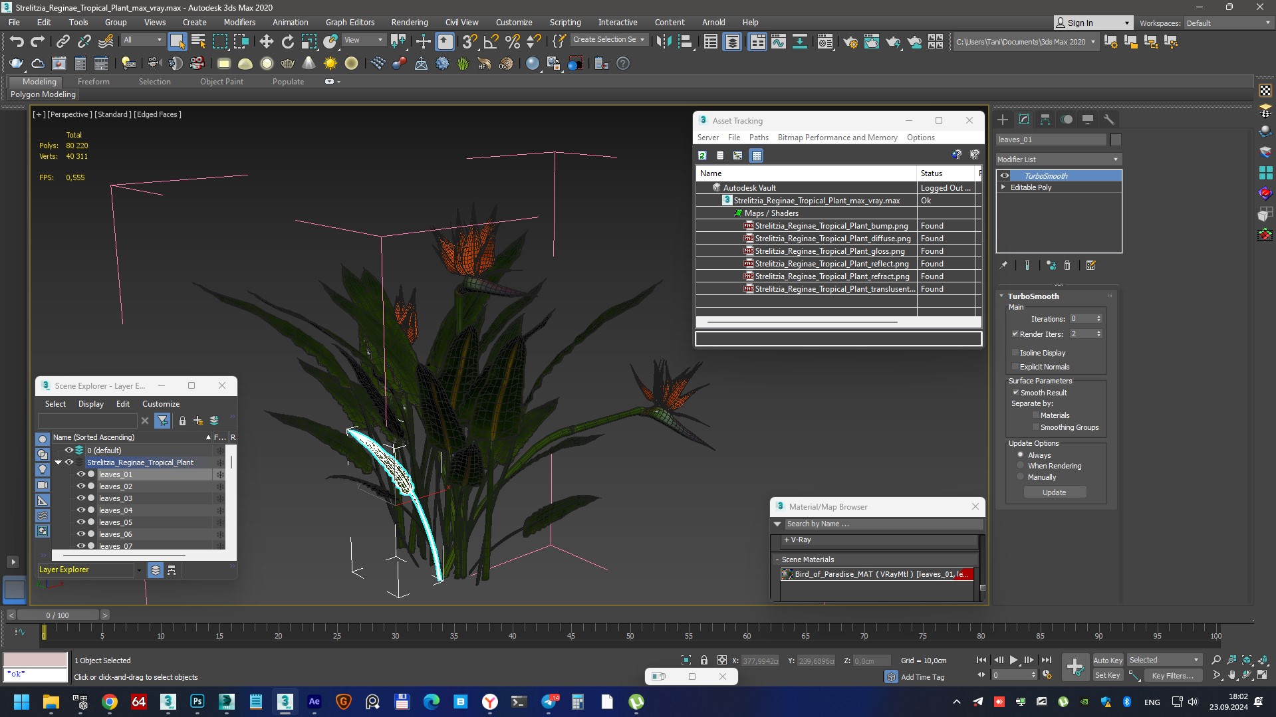Open the Mirror tool
1276x717 pixels.
click(x=664, y=42)
